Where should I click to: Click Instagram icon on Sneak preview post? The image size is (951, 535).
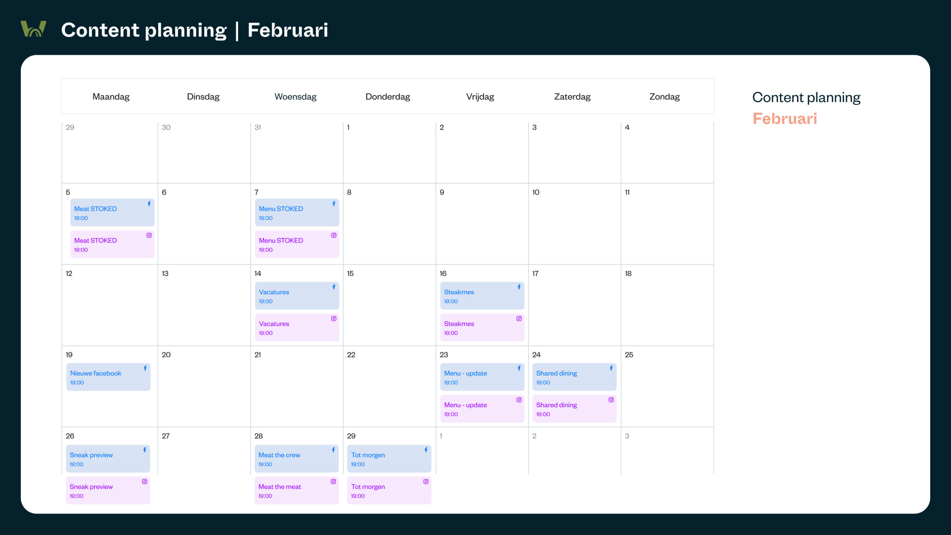[x=145, y=481]
